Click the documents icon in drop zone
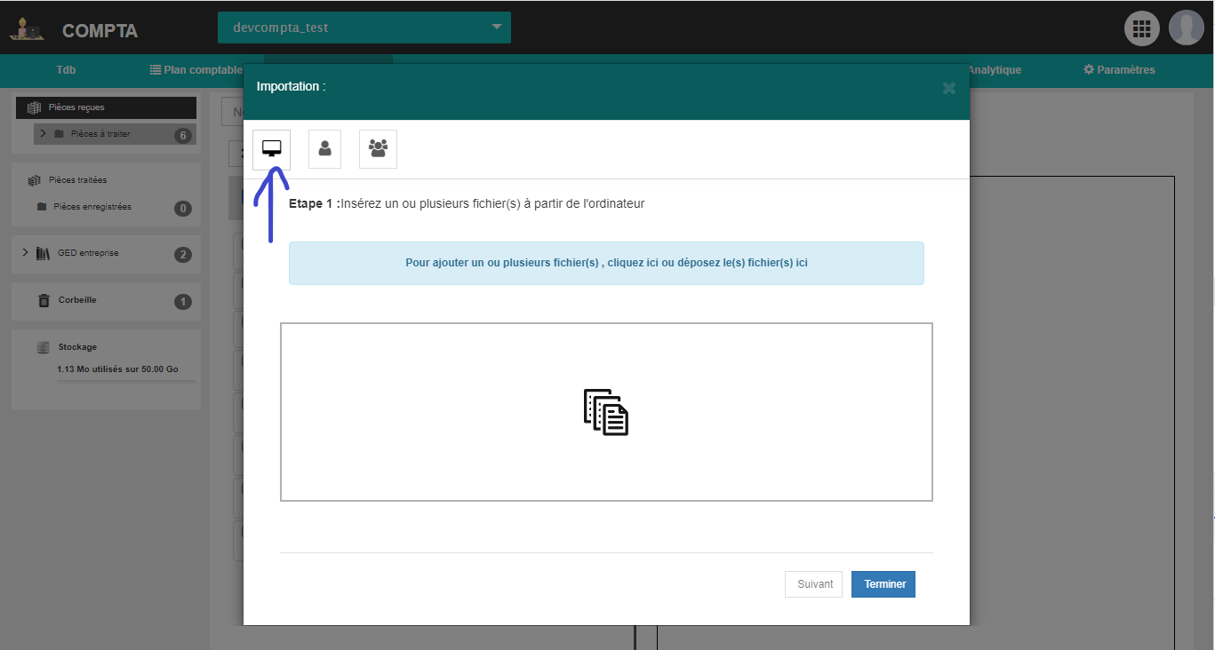The width and height of the screenshot is (1215, 650). (606, 412)
